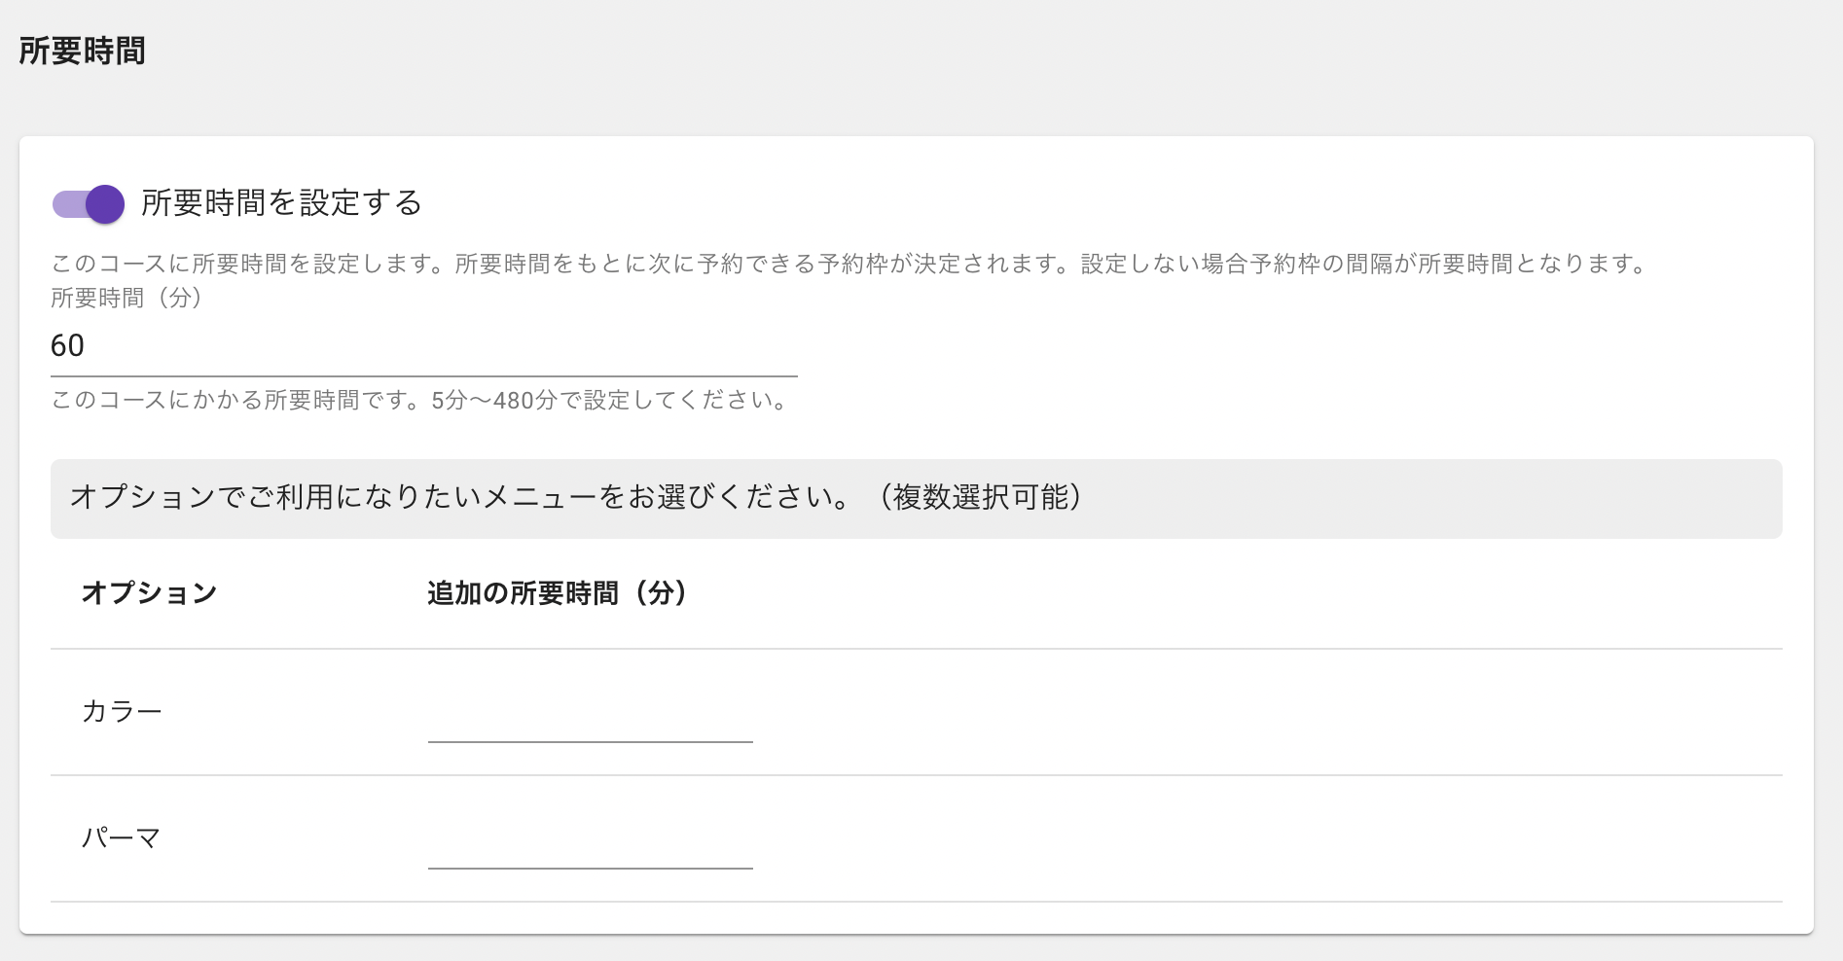Click the 所要時間 page heading
The width and height of the screenshot is (1843, 961).
(82, 51)
